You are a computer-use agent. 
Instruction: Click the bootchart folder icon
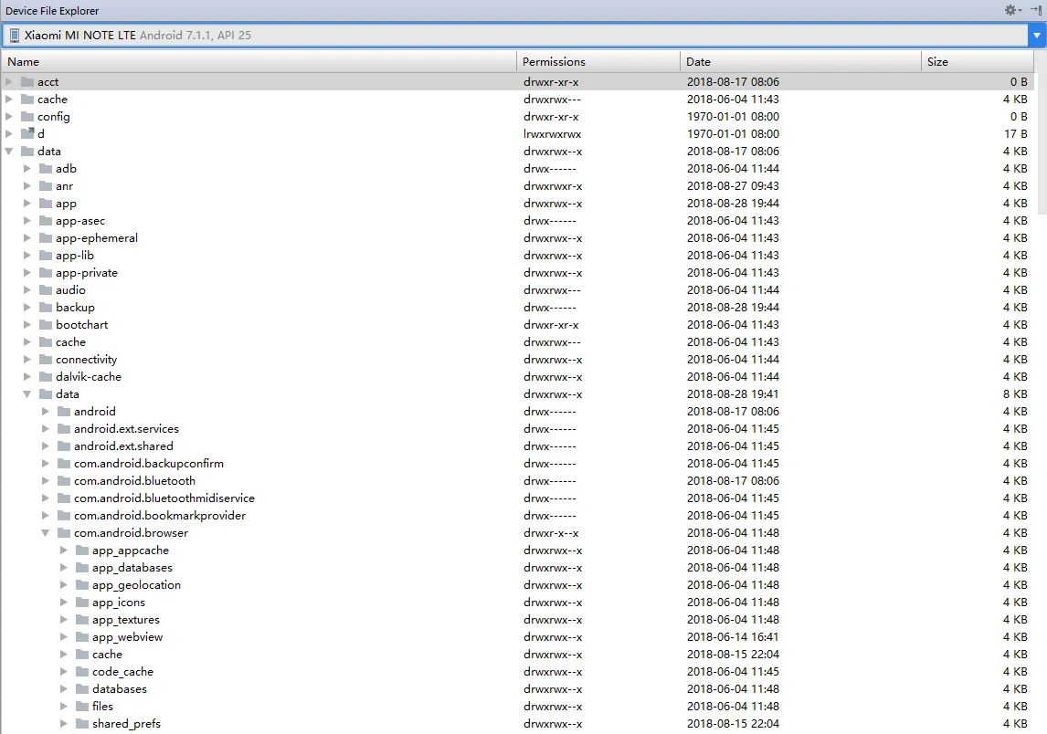point(46,324)
